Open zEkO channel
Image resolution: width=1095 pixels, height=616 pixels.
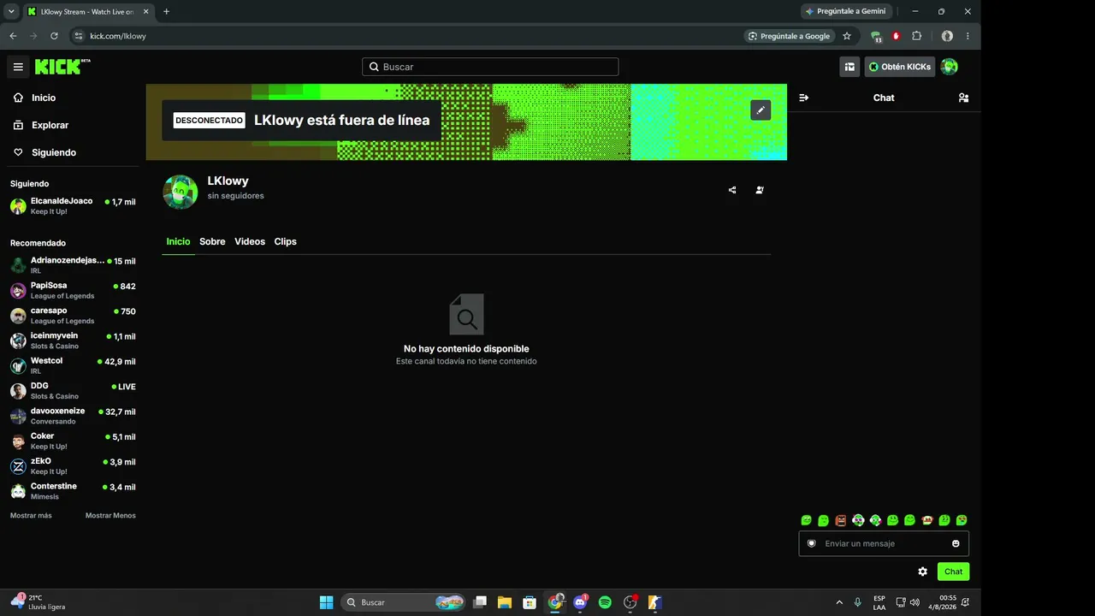(x=73, y=466)
